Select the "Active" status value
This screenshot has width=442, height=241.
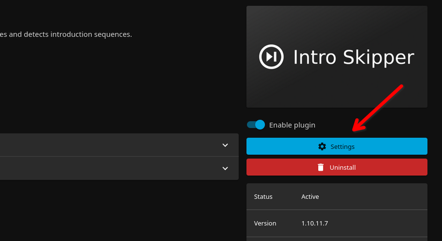pyautogui.click(x=310, y=197)
